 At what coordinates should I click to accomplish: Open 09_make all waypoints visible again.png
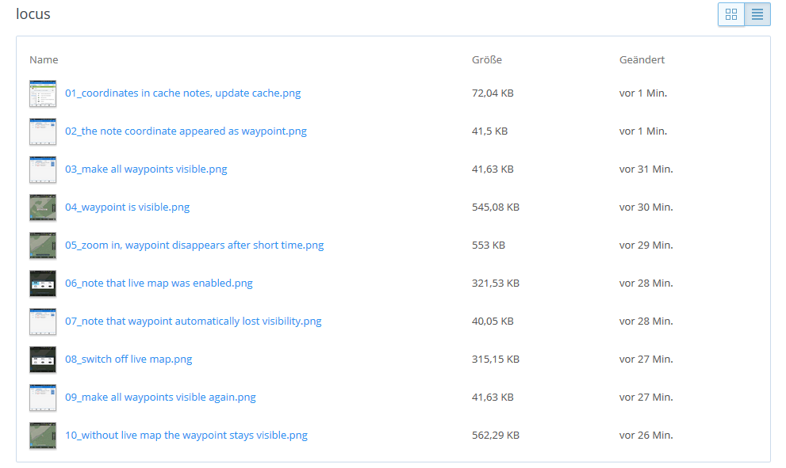tap(160, 398)
